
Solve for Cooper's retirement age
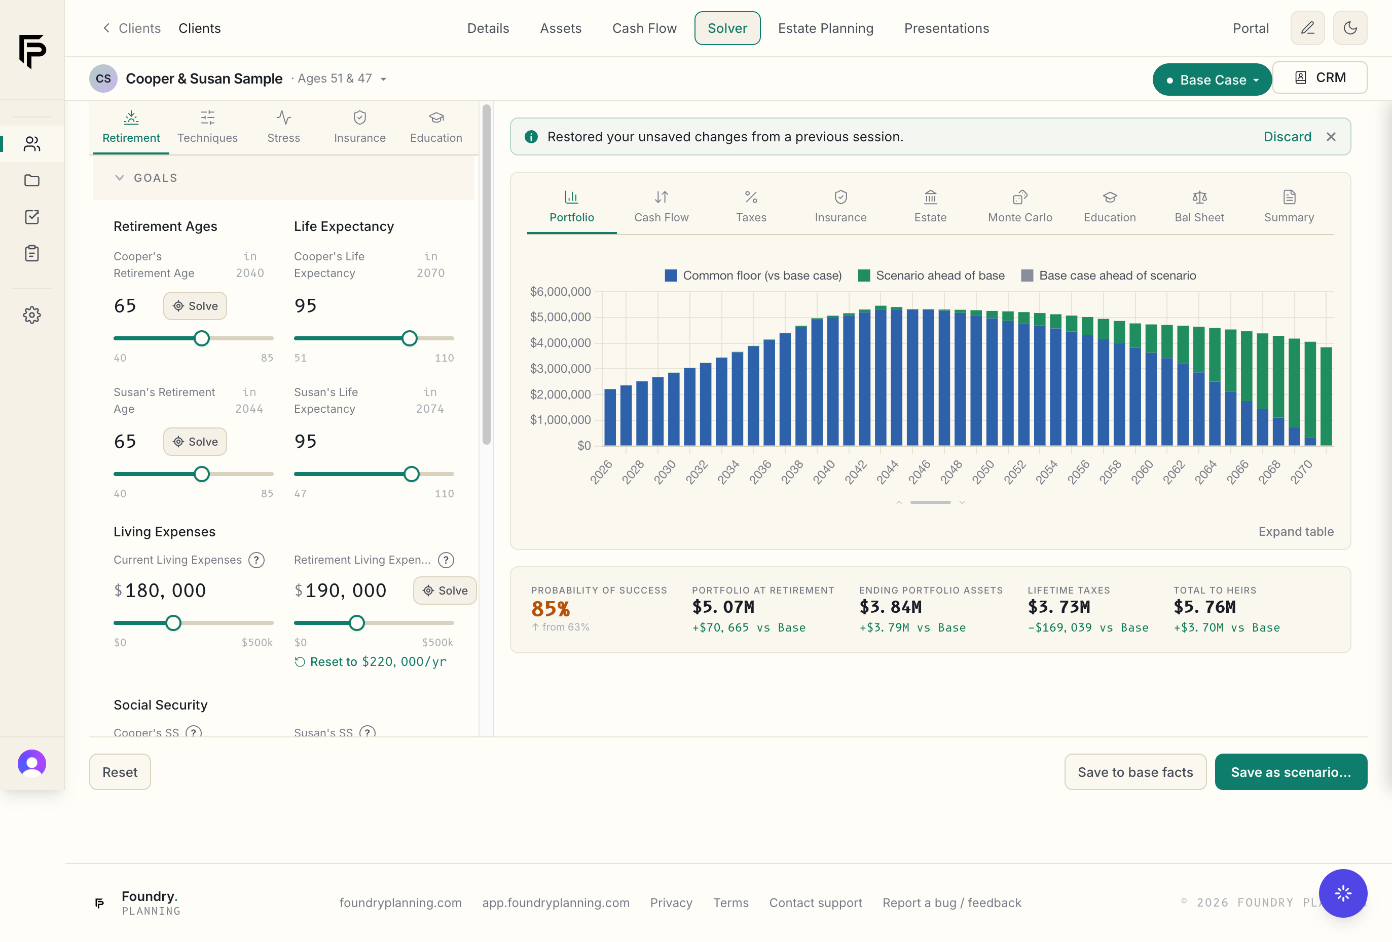tap(195, 306)
